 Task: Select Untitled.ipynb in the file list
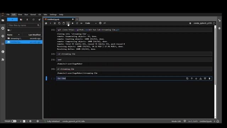(24, 42)
